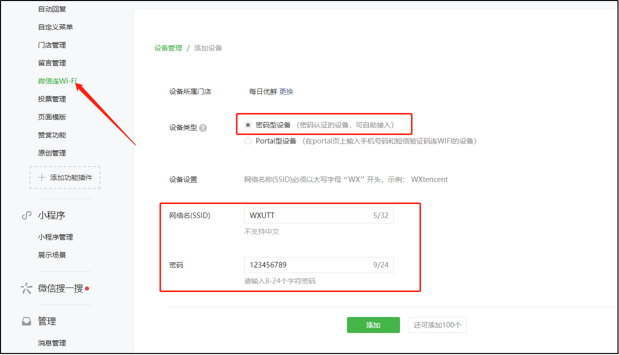Image resolution: width=619 pixels, height=355 pixels.
Task: Click the 网络名(SSID) input field
Action: click(x=319, y=215)
